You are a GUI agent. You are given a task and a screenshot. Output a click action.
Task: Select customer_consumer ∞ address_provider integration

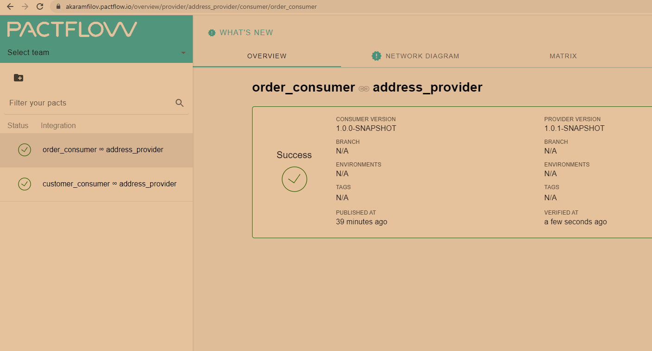96,184
